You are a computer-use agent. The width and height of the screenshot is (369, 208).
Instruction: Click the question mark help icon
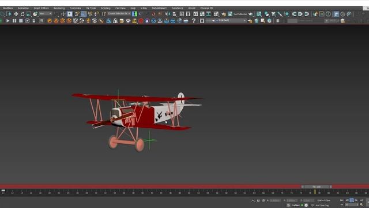click(194, 21)
